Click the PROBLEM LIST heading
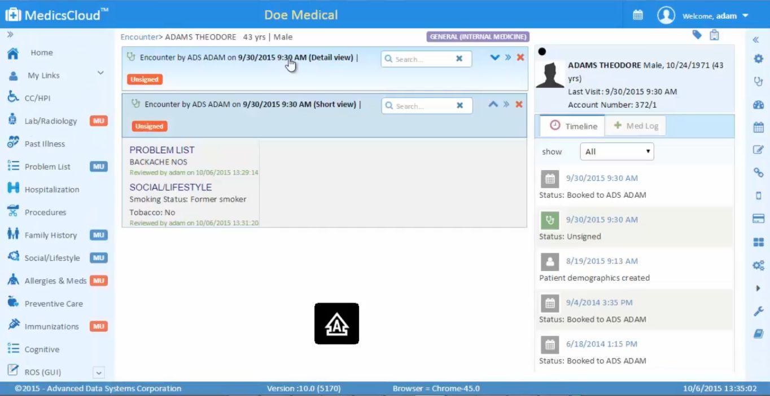The height and width of the screenshot is (396, 770). (162, 150)
